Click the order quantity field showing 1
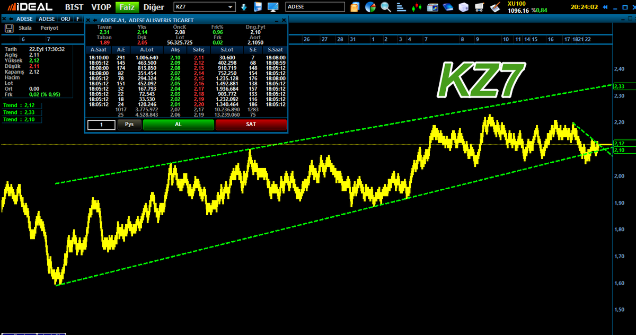The width and height of the screenshot is (636, 335). coord(101,125)
